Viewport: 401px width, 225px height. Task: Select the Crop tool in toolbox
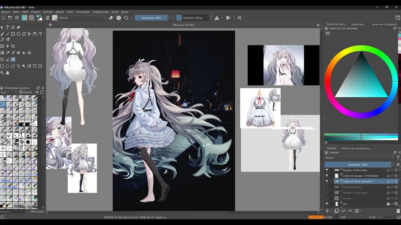pyautogui.click(x=13, y=46)
